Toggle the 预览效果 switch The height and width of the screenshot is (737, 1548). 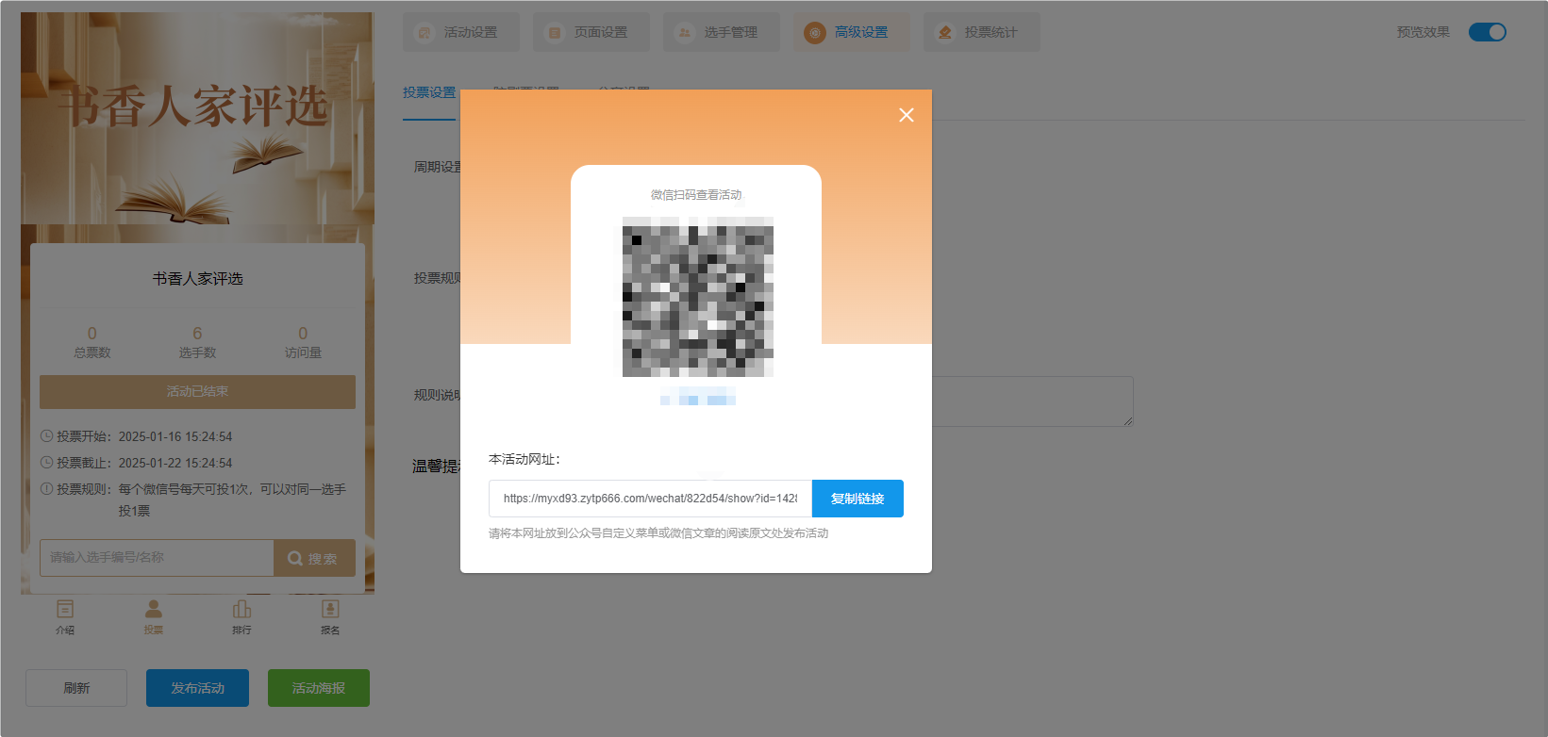point(1488,32)
